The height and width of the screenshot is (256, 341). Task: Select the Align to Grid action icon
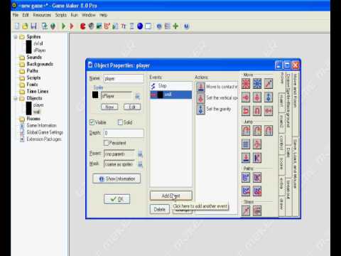tap(246, 144)
